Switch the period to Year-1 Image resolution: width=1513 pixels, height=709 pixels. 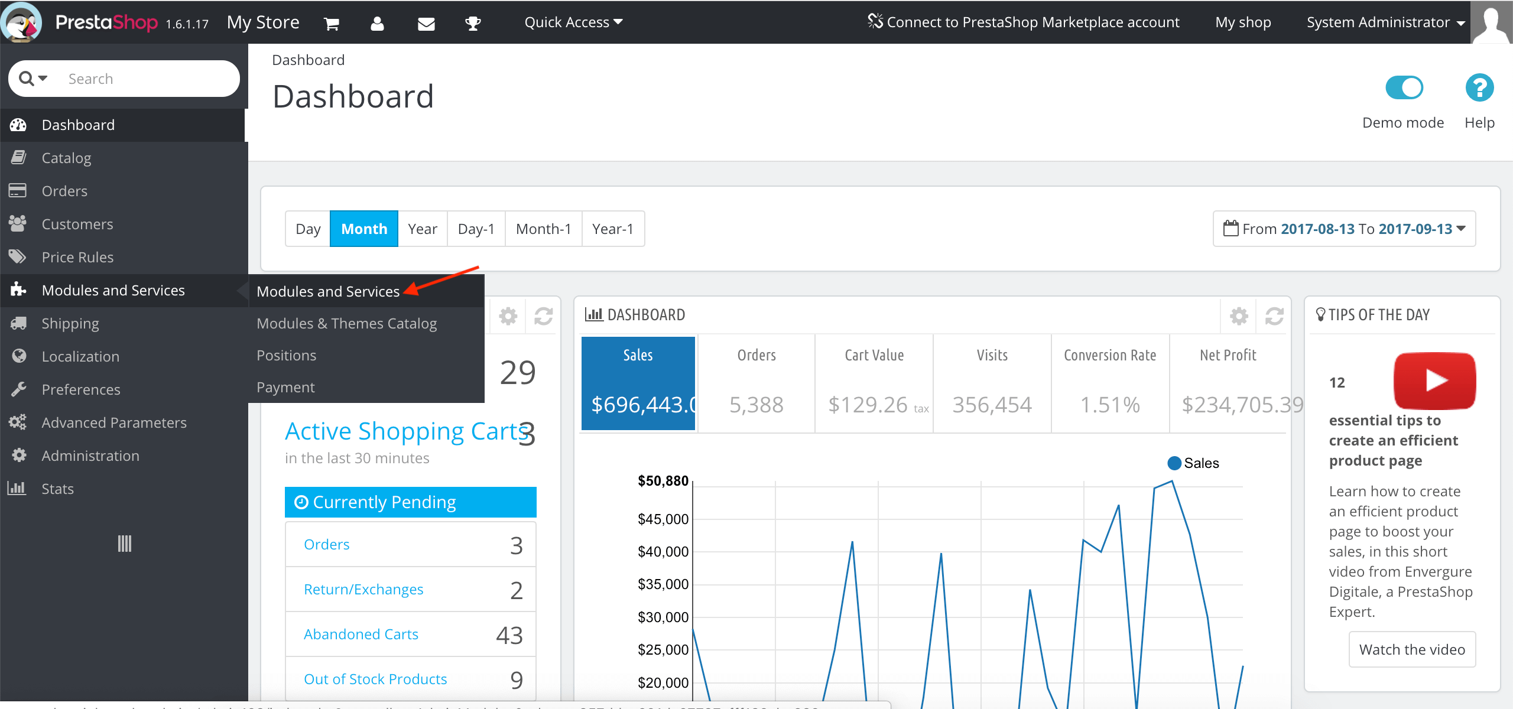tap(612, 229)
